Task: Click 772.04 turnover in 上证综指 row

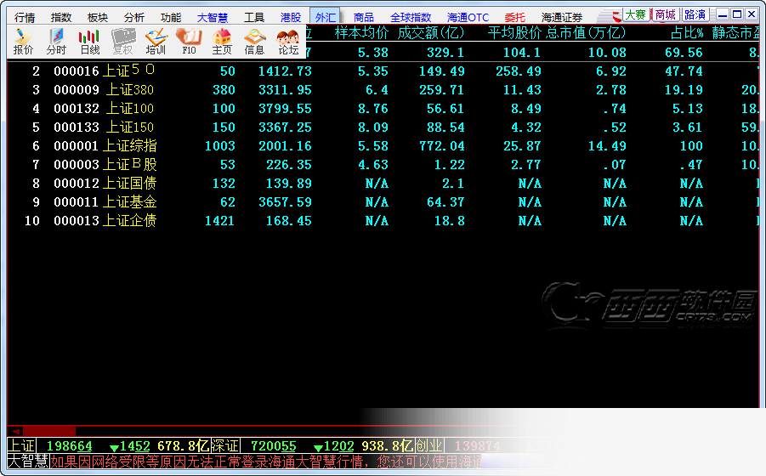Action: click(441, 146)
